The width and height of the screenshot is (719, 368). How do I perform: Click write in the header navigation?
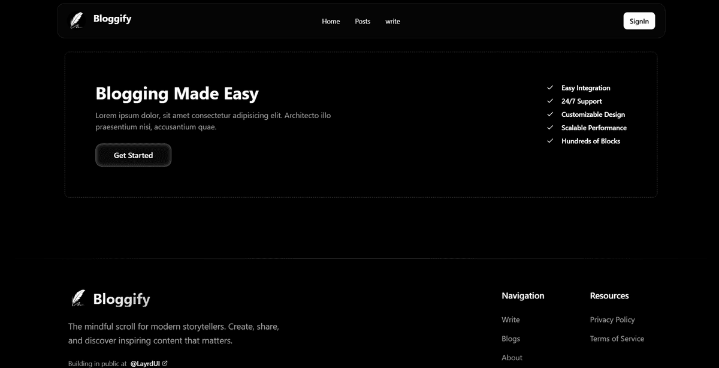tap(392, 21)
